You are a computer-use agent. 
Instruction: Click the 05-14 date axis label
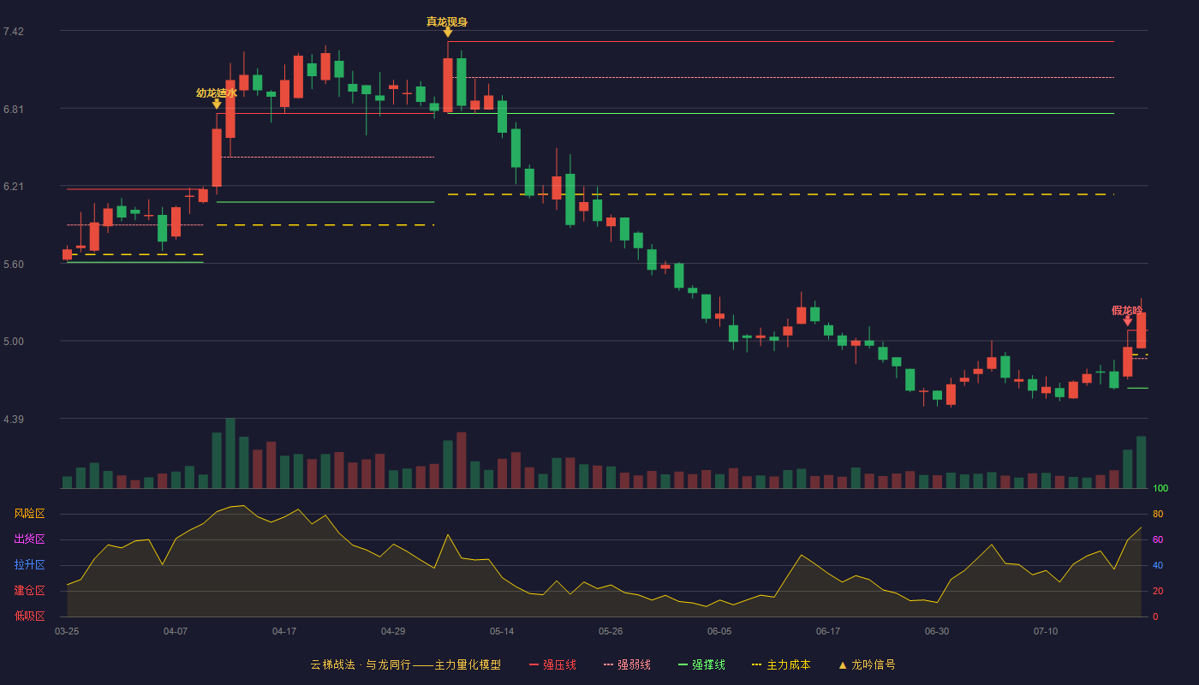pos(502,631)
